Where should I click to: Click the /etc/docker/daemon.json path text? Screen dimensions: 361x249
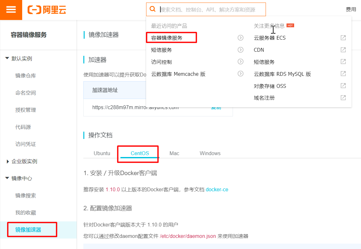tap(188, 236)
